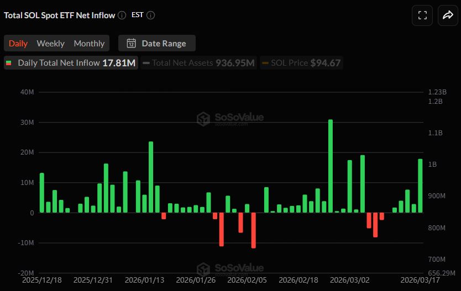Click the EST timezone label
Image resolution: width=461 pixels, height=291 pixels.
tap(137, 15)
